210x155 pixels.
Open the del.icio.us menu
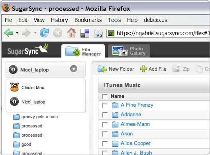pyautogui.click(x=155, y=20)
